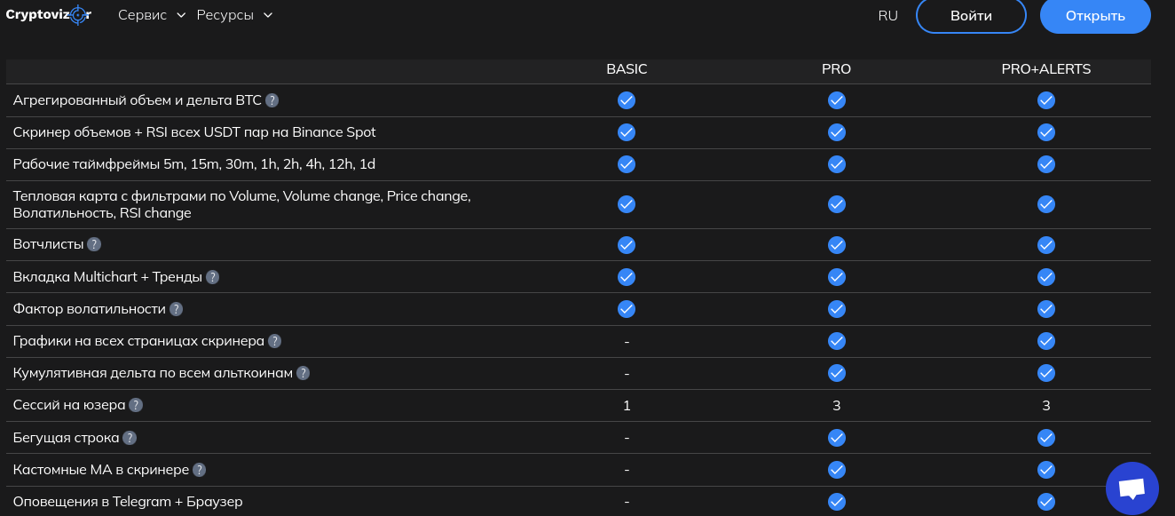Image resolution: width=1175 pixels, height=516 pixels.
Task: Click help icon next to Вотчлисты
Action: (94, 244)
